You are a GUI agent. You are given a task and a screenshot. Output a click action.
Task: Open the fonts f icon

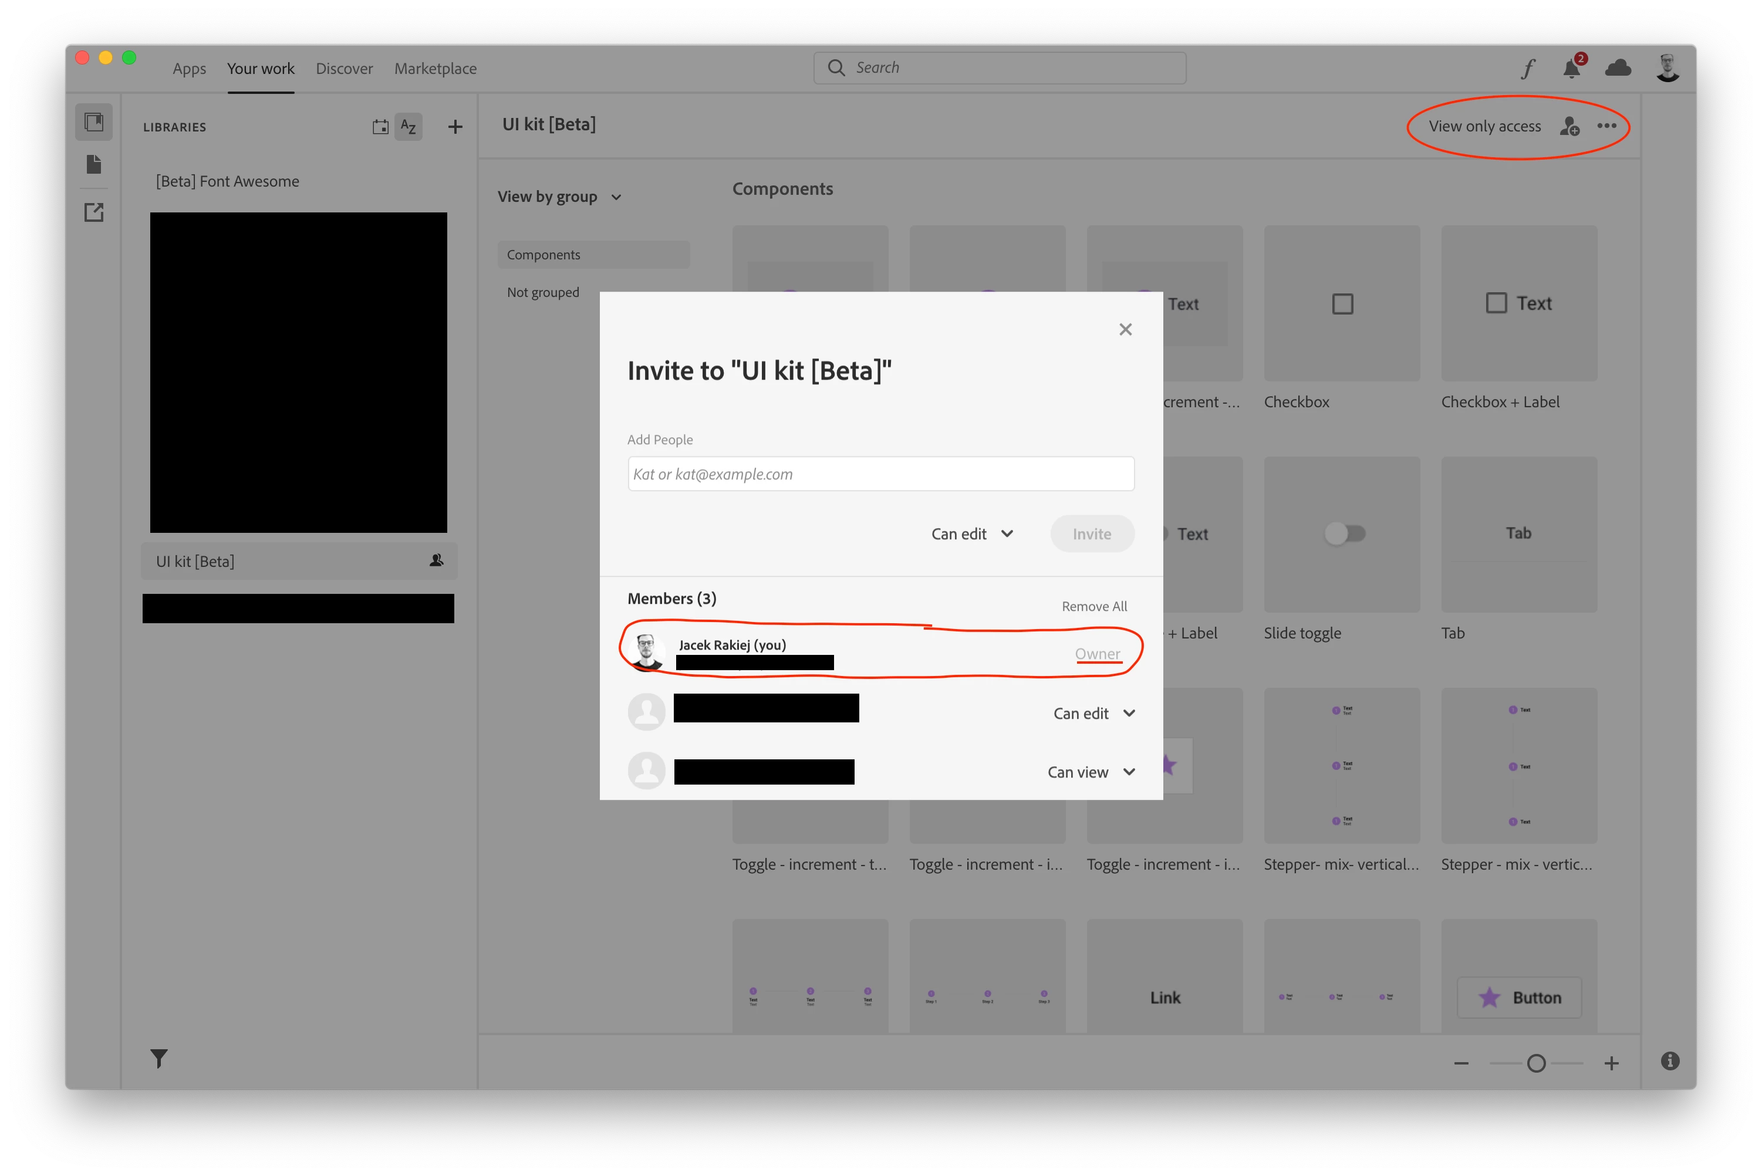click(1528, 69)
